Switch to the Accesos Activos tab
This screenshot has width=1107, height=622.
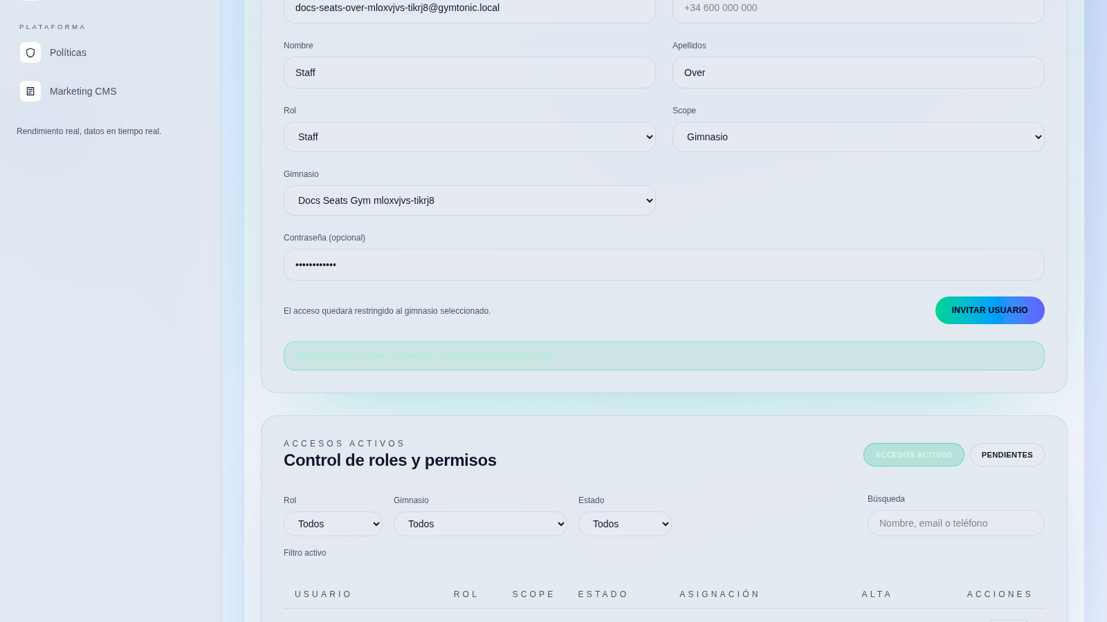tap(913, 455)
